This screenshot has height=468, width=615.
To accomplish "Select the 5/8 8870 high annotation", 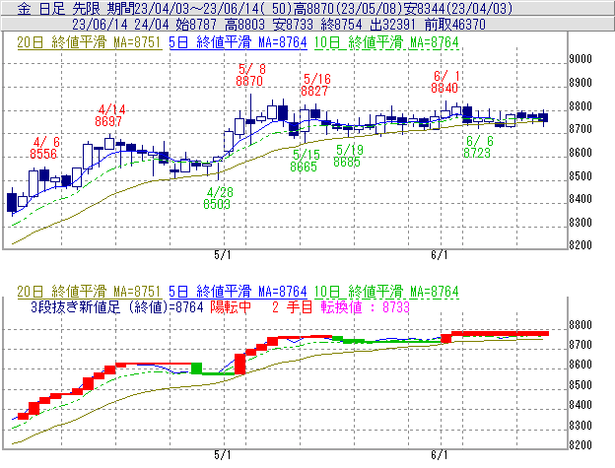I will 250,75.
